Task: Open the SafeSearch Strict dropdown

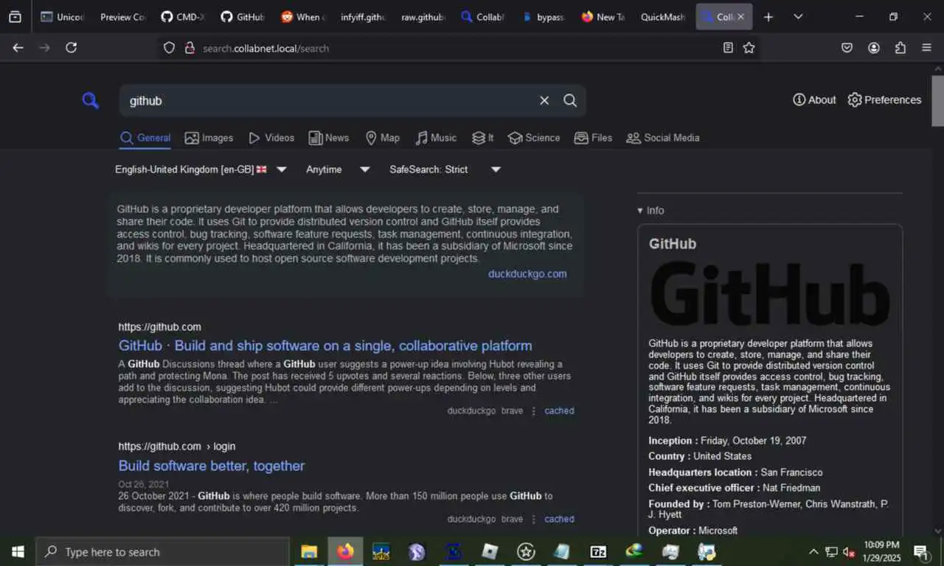Action: click(445, 170)
